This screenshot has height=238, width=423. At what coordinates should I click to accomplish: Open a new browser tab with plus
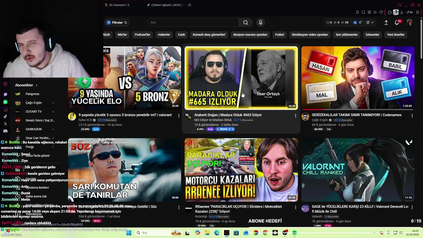coord(189,5)
